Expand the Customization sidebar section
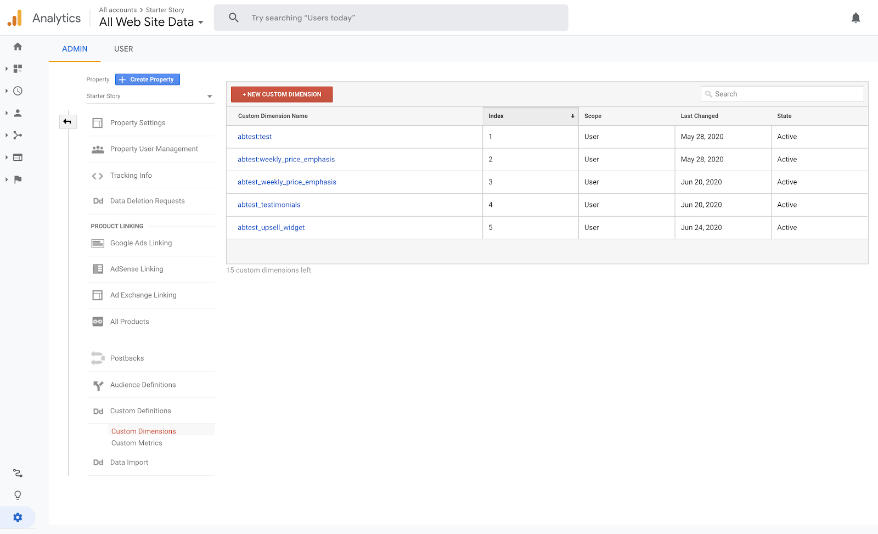The height and width of the screenshot is (534, 878). point(16,69)
